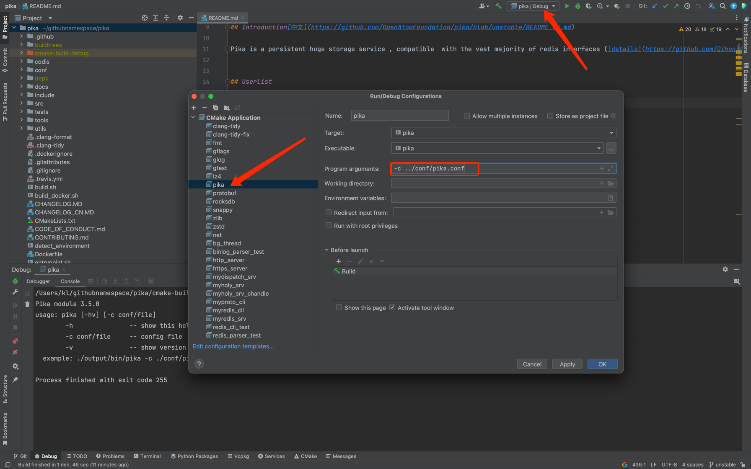Open the Target pika dropdown
751x469 pixels.
[504, 133]
